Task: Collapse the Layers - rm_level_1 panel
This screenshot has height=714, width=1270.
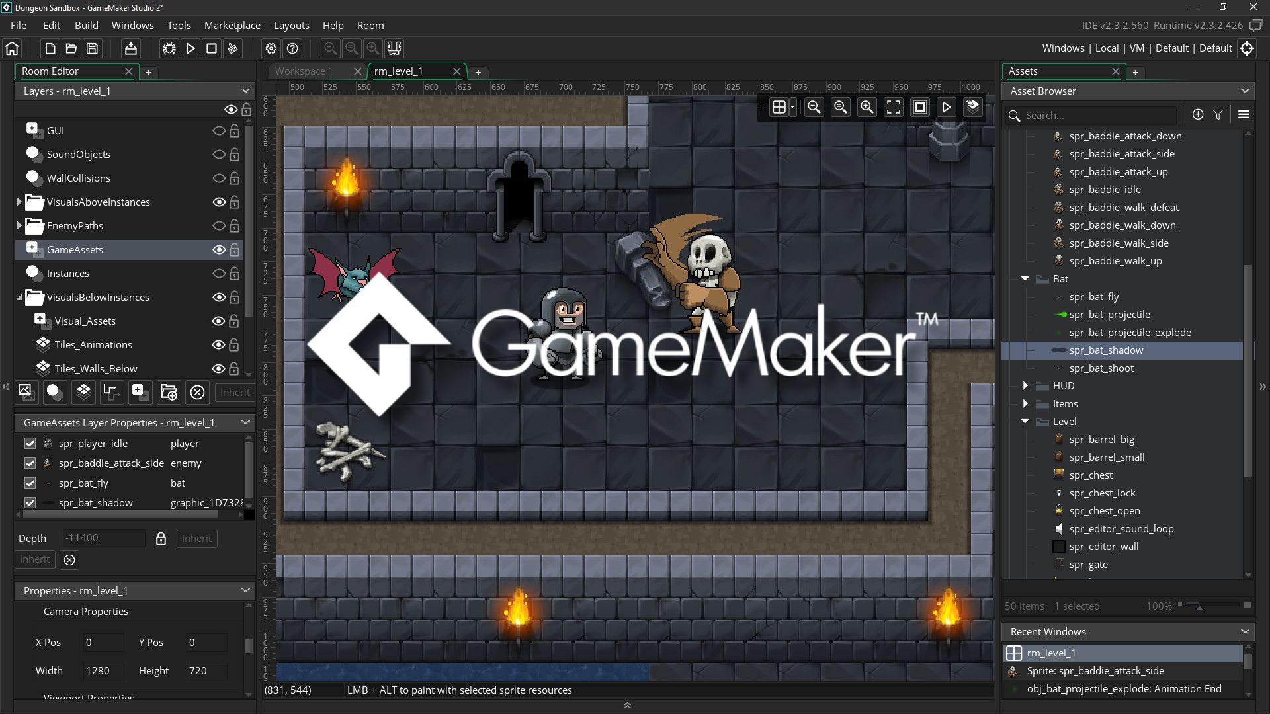Action: pyautogui.click(x=245, y=91)
